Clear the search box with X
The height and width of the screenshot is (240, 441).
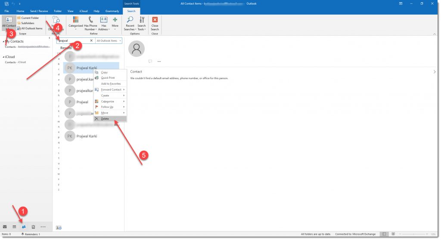coord(91,41)
